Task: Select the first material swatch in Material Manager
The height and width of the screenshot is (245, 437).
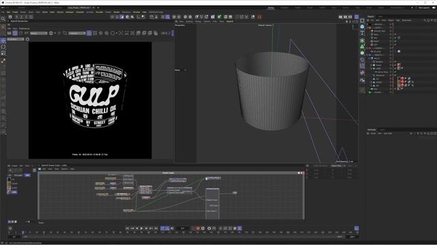Action: 9,180
